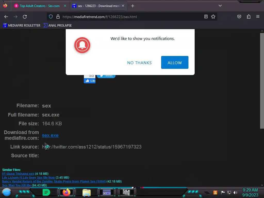Click the address bar URL field
Image resolution: width=264 pixels, height=198 pixels.
131,17
